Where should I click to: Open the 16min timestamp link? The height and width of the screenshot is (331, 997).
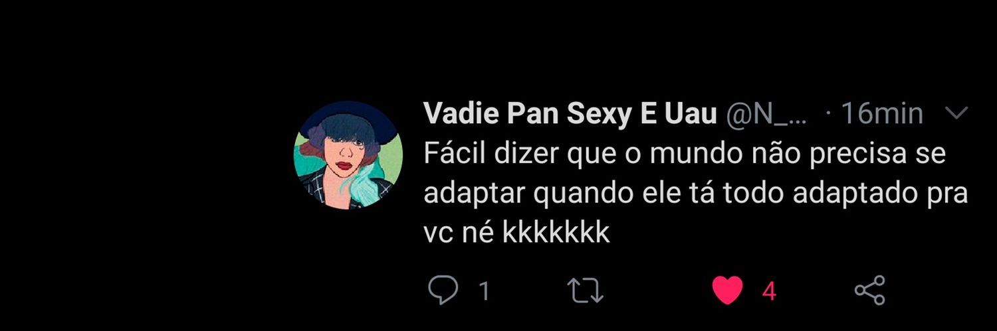(882, 115)
